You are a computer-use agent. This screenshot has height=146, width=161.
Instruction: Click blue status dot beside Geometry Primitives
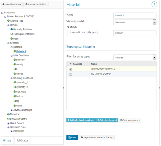tap(12, 30)
